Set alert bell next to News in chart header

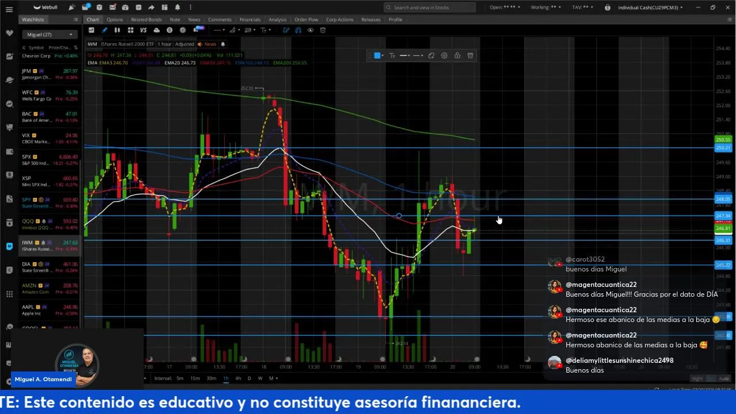[223, 44]
